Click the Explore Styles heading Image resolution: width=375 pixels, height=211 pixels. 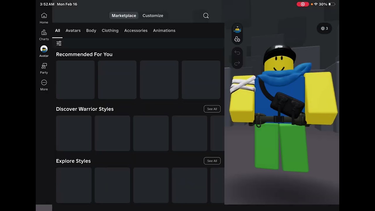(73, 161)
